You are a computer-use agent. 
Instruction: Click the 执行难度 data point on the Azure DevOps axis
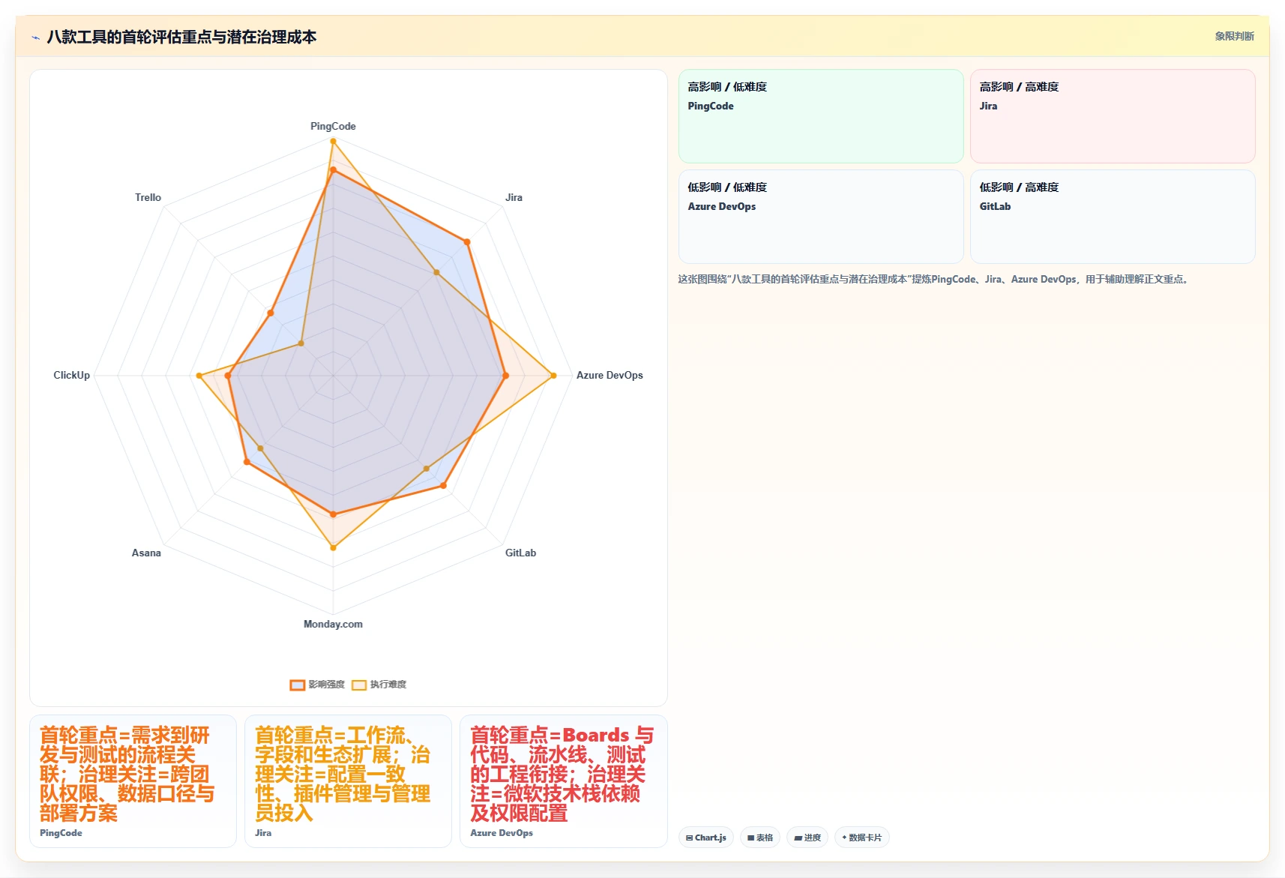coord(554,376)
